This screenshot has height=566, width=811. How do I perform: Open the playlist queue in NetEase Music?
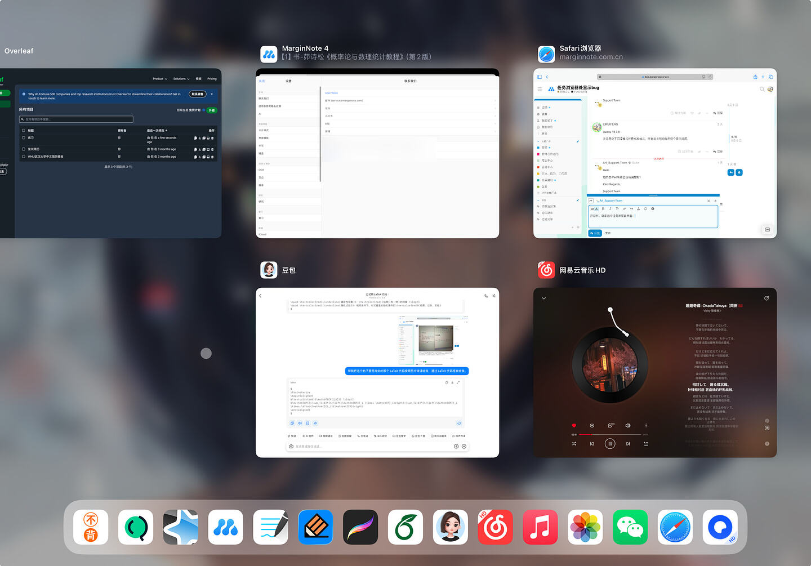click(646, 444)
